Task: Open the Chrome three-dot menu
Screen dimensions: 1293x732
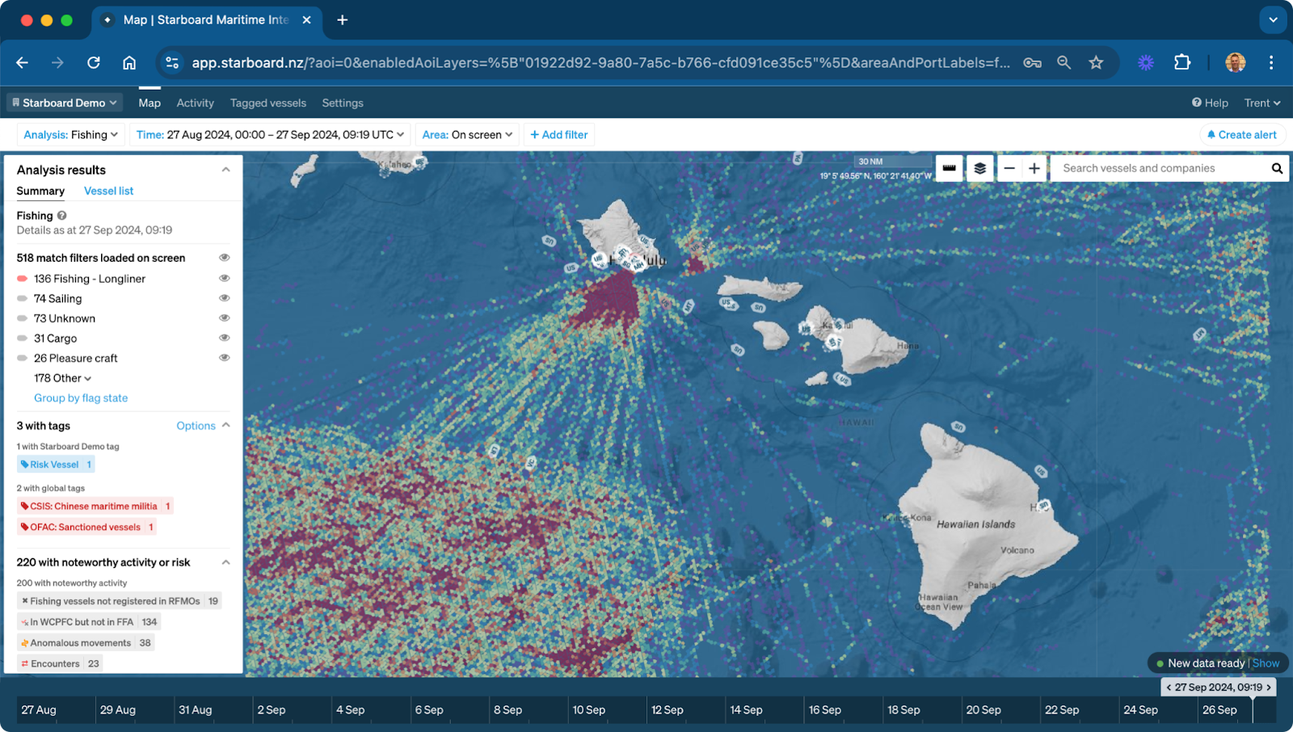Action: [1271, 62]
